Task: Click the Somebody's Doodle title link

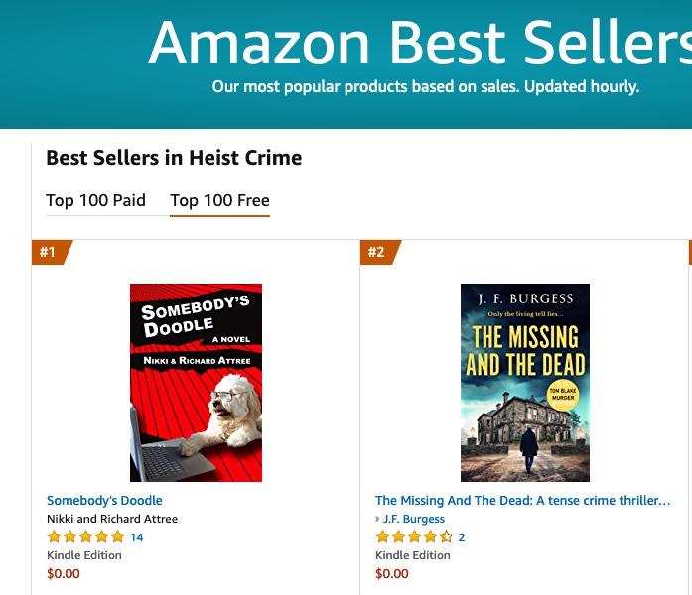Action: pyautogui.click(x=104, y=501)
